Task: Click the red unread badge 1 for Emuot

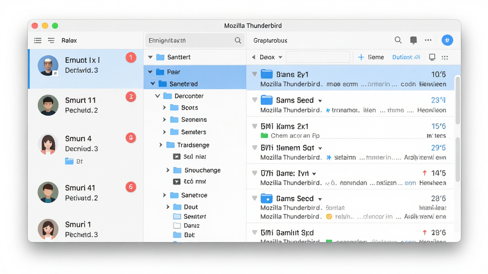Action: click(x=131, y=58)
